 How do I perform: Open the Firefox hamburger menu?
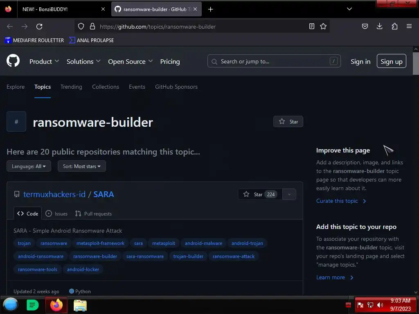[x=409, y=26]
